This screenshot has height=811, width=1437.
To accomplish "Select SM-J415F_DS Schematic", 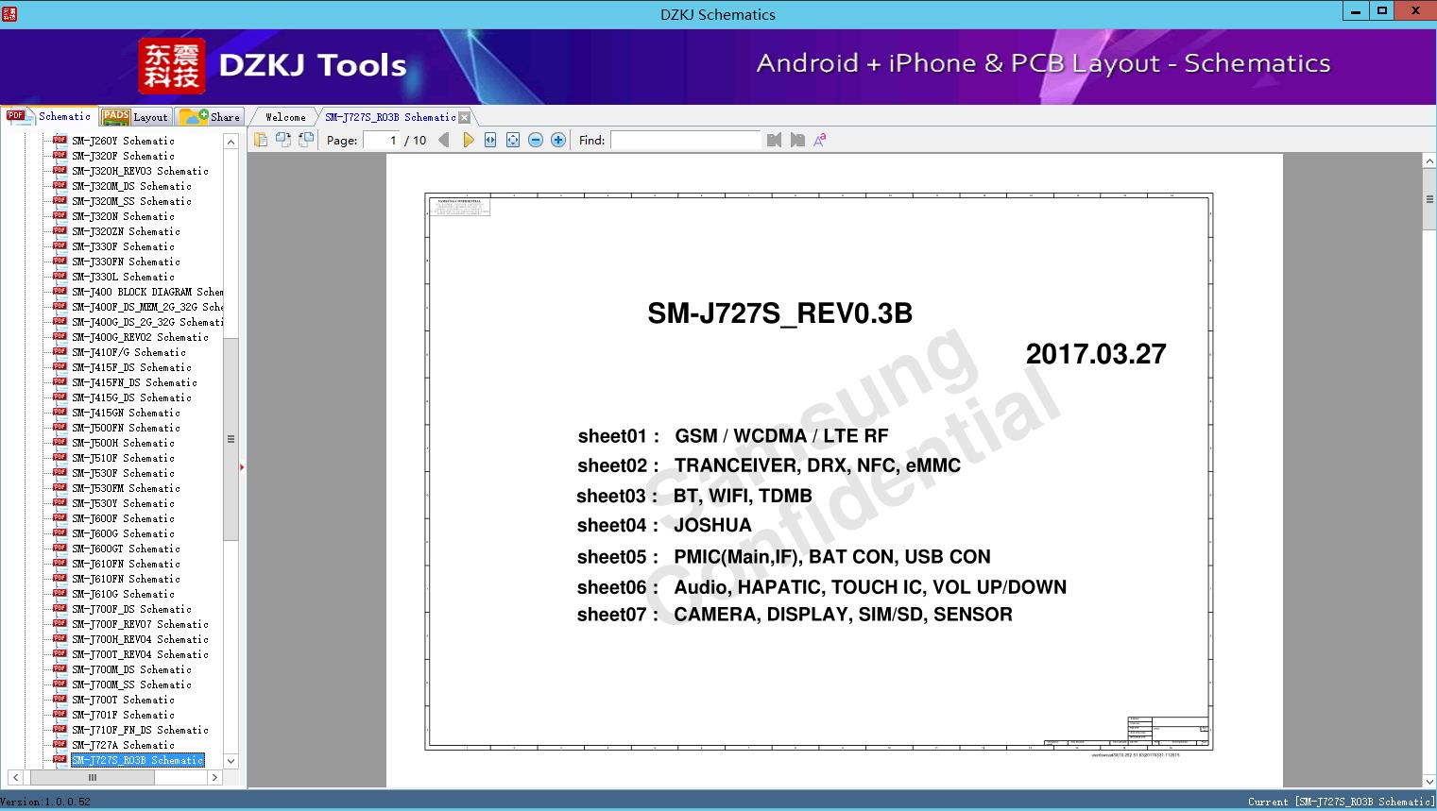I will pos(131,367).
